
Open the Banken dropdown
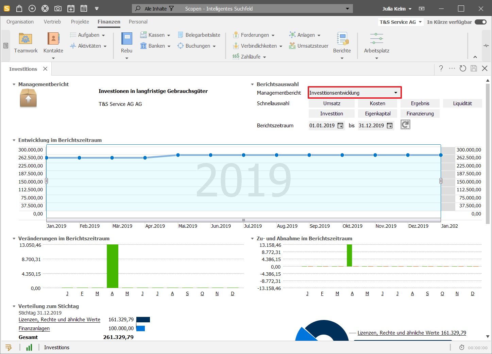point(155,46)
